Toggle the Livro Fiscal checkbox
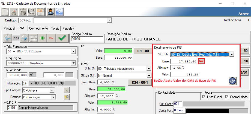Screen dimensions: 251x114 [204, 97]
